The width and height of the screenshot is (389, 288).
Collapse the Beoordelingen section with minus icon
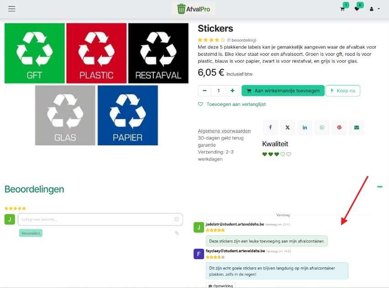[x=380, y=187]
